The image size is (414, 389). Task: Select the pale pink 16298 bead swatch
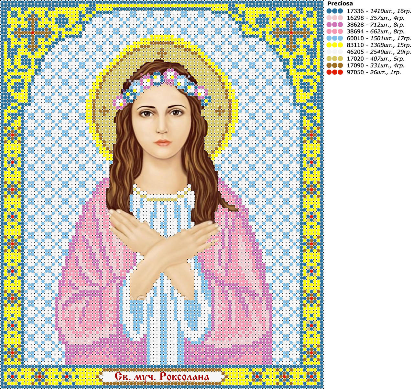click(x=334, y=18)
